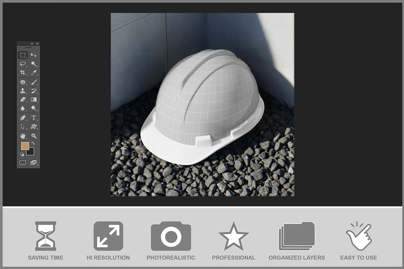Select the Magic Wand tool

(x=35, y=64)
